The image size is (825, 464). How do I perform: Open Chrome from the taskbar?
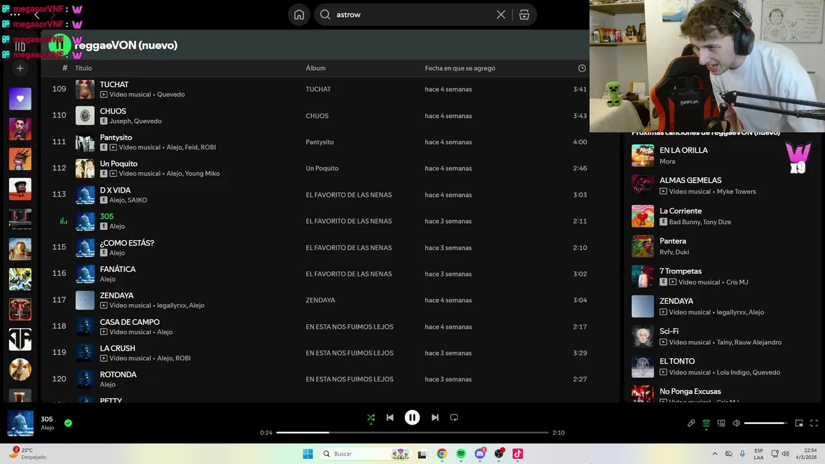(x=442, y=454)
